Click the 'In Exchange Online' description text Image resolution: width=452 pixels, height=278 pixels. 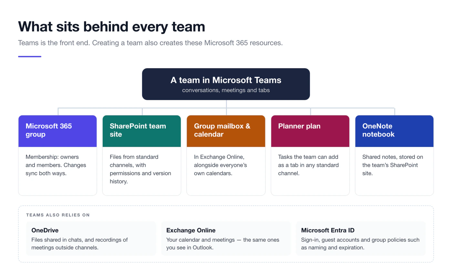tap(221, 165)
